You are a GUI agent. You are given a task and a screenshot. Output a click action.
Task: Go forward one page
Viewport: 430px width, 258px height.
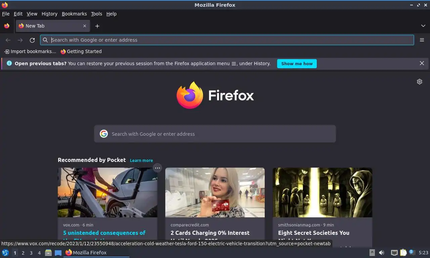click(x=20, y=40)
